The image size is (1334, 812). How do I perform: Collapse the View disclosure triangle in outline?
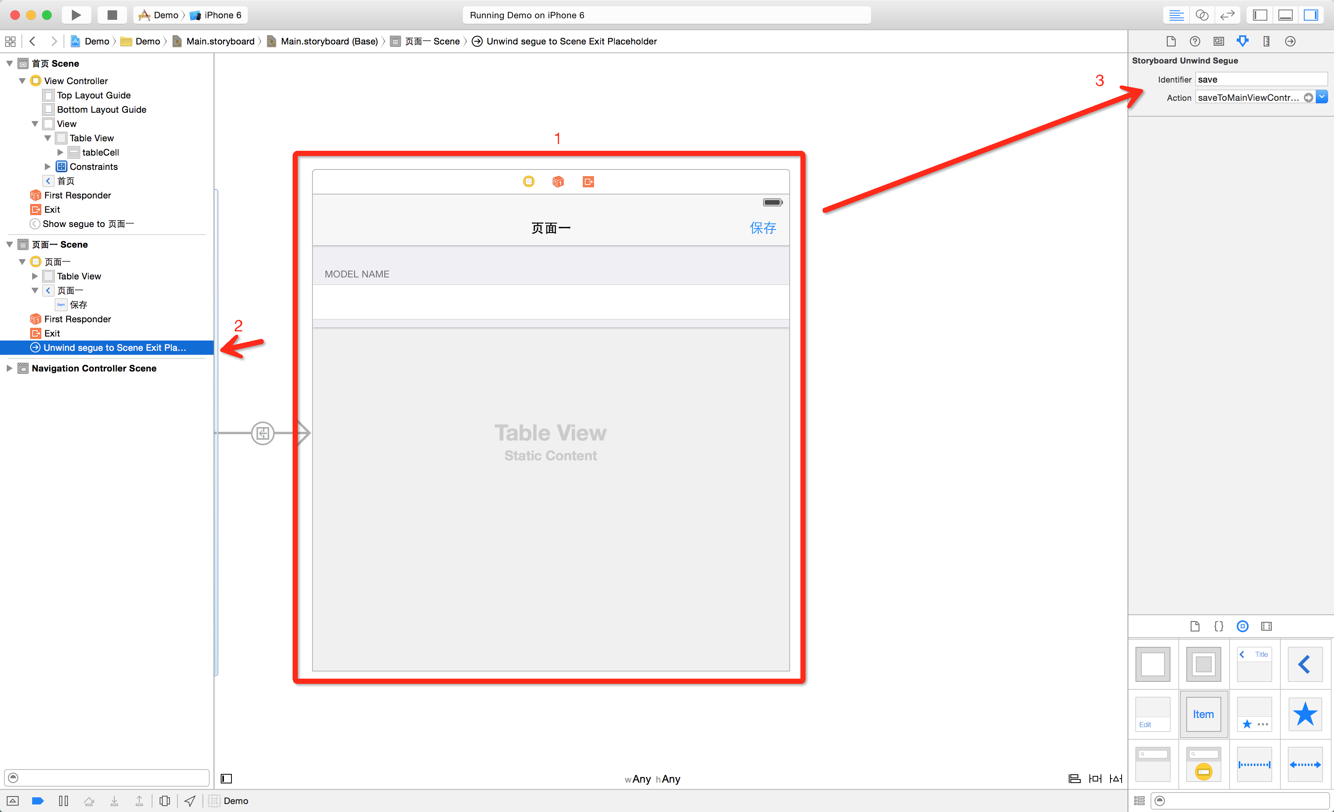coord(35,123)
